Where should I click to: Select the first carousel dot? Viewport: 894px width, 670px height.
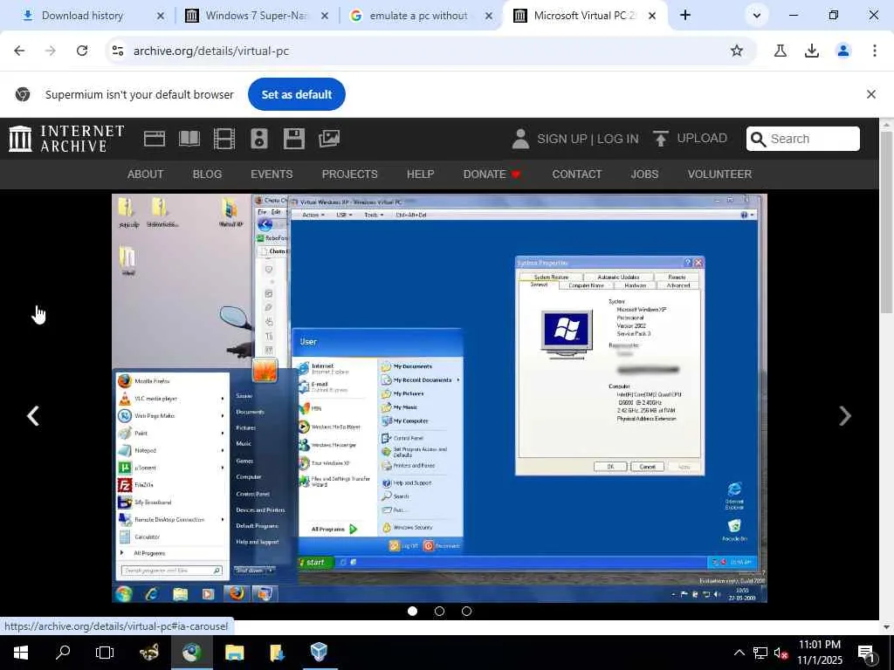click(412, 611)
